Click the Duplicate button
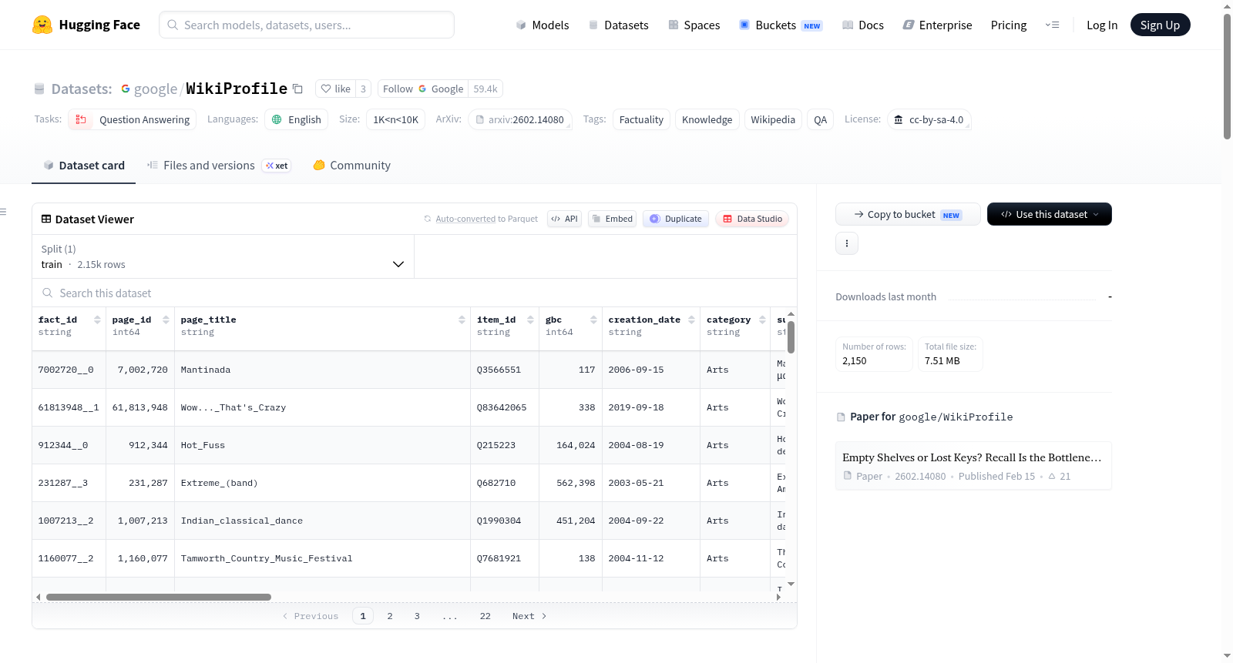 tap(676, 219)
